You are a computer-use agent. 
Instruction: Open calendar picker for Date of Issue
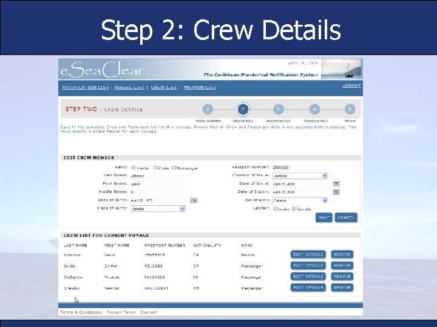click(336, 184)
